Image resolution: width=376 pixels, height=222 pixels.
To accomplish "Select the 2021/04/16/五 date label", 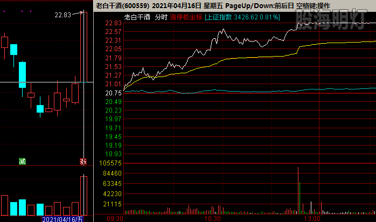I will pos(62,219).
